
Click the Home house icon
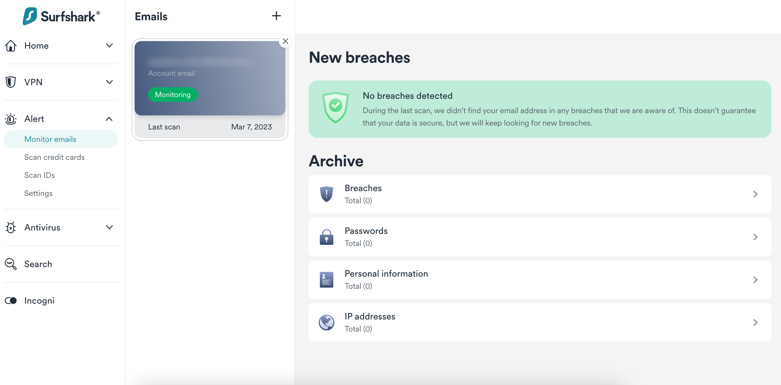coord(11,46)
